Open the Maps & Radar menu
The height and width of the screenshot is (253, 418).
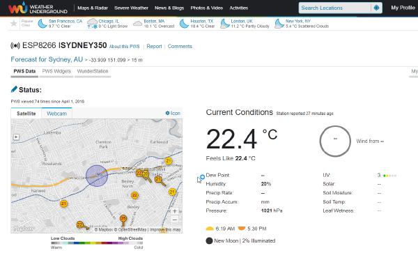93,8
